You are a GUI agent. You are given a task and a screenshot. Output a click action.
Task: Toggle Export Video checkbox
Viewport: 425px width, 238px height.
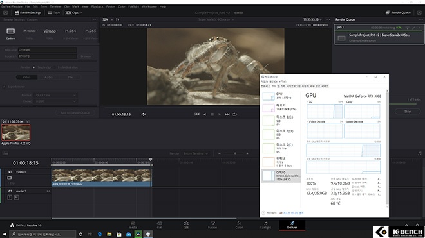(4, 87)
